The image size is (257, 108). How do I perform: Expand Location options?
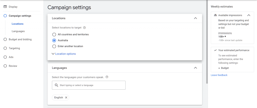(x=64, y=54)
